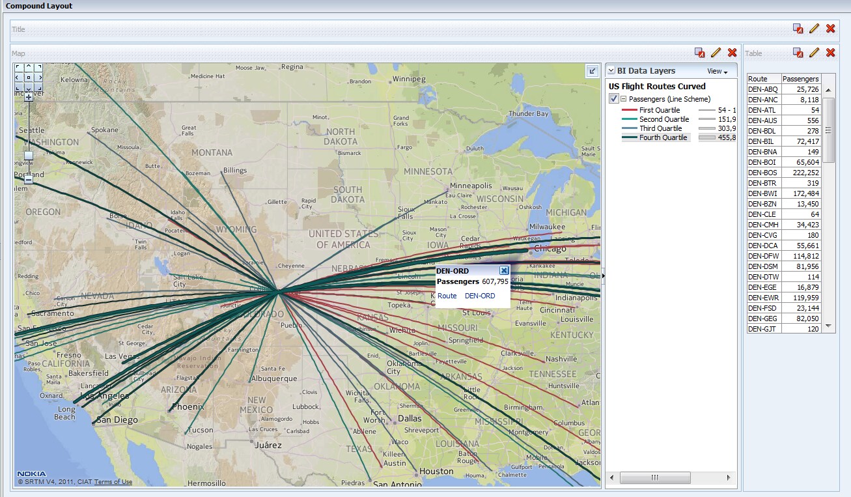Click the Route column header

(764, 79)
